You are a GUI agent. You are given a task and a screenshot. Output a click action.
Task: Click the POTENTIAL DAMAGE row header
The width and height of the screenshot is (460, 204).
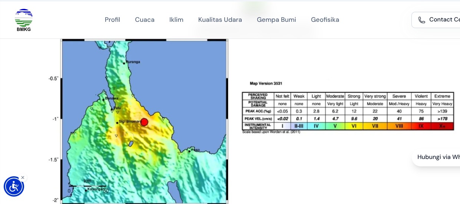[x=258, y=104]
